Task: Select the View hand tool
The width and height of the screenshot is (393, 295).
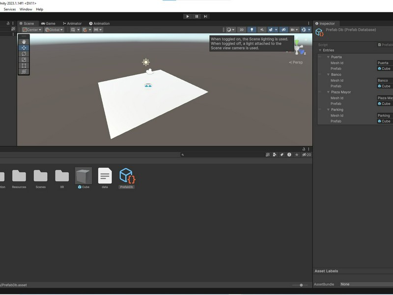Action: pos(24,42)
